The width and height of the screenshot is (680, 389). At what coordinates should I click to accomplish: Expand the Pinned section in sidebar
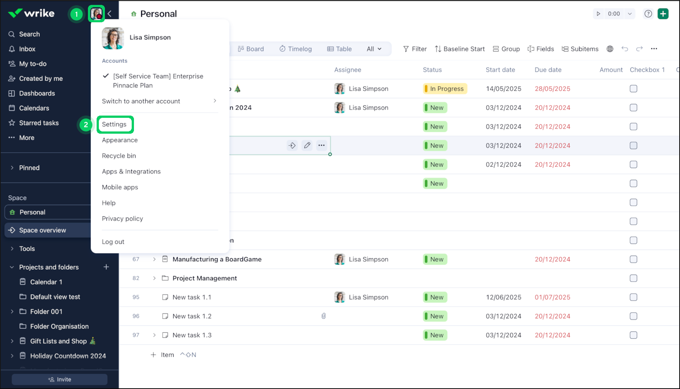tap(12, 168)
